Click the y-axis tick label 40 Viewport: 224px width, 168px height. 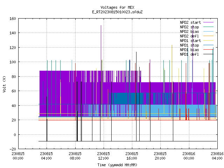[14, 106]
